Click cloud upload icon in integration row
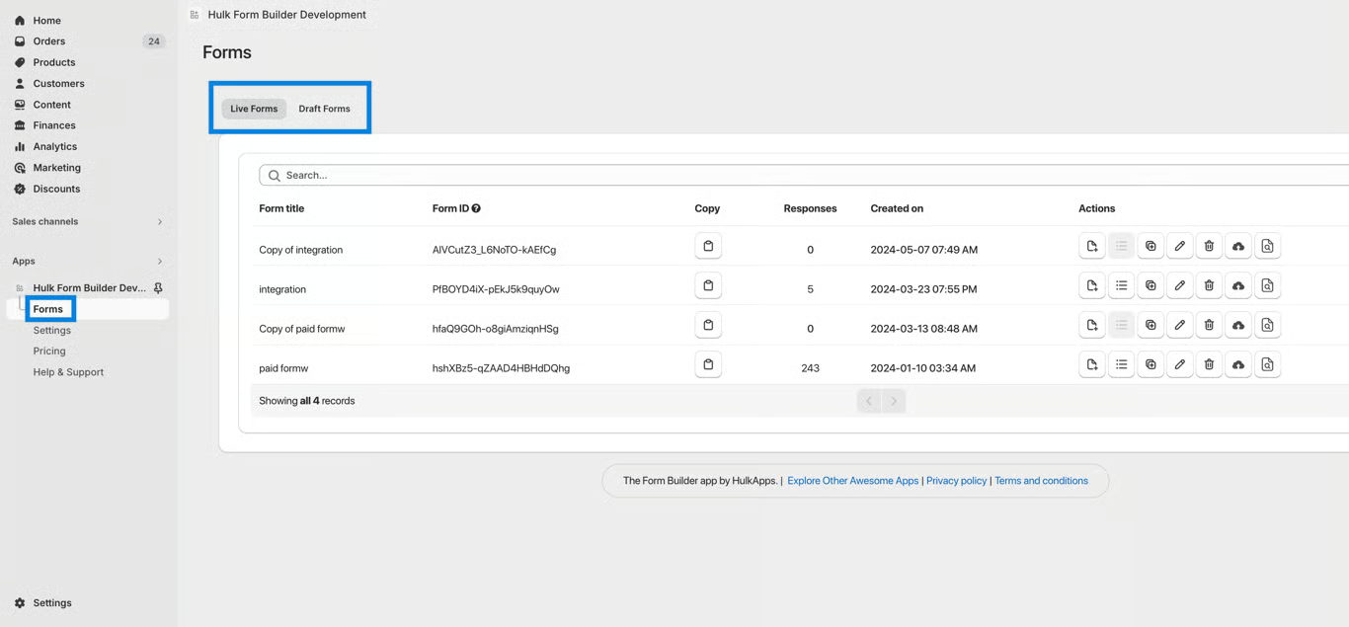The height and width of the screenshot is (627, 1349). tap(1238, 285)
